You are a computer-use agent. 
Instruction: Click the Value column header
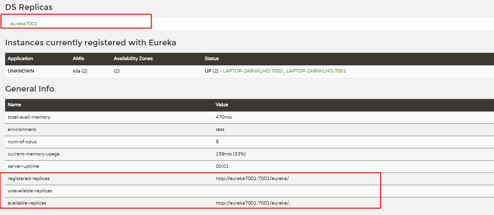(x=222, y=105)
